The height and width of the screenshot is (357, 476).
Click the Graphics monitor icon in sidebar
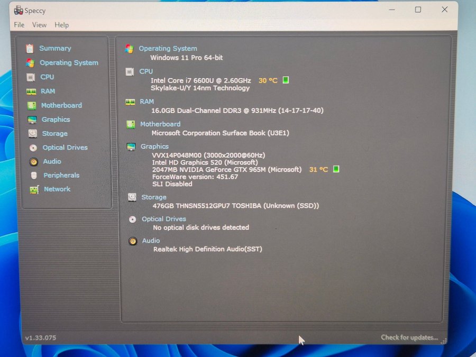tap(32, 120)
